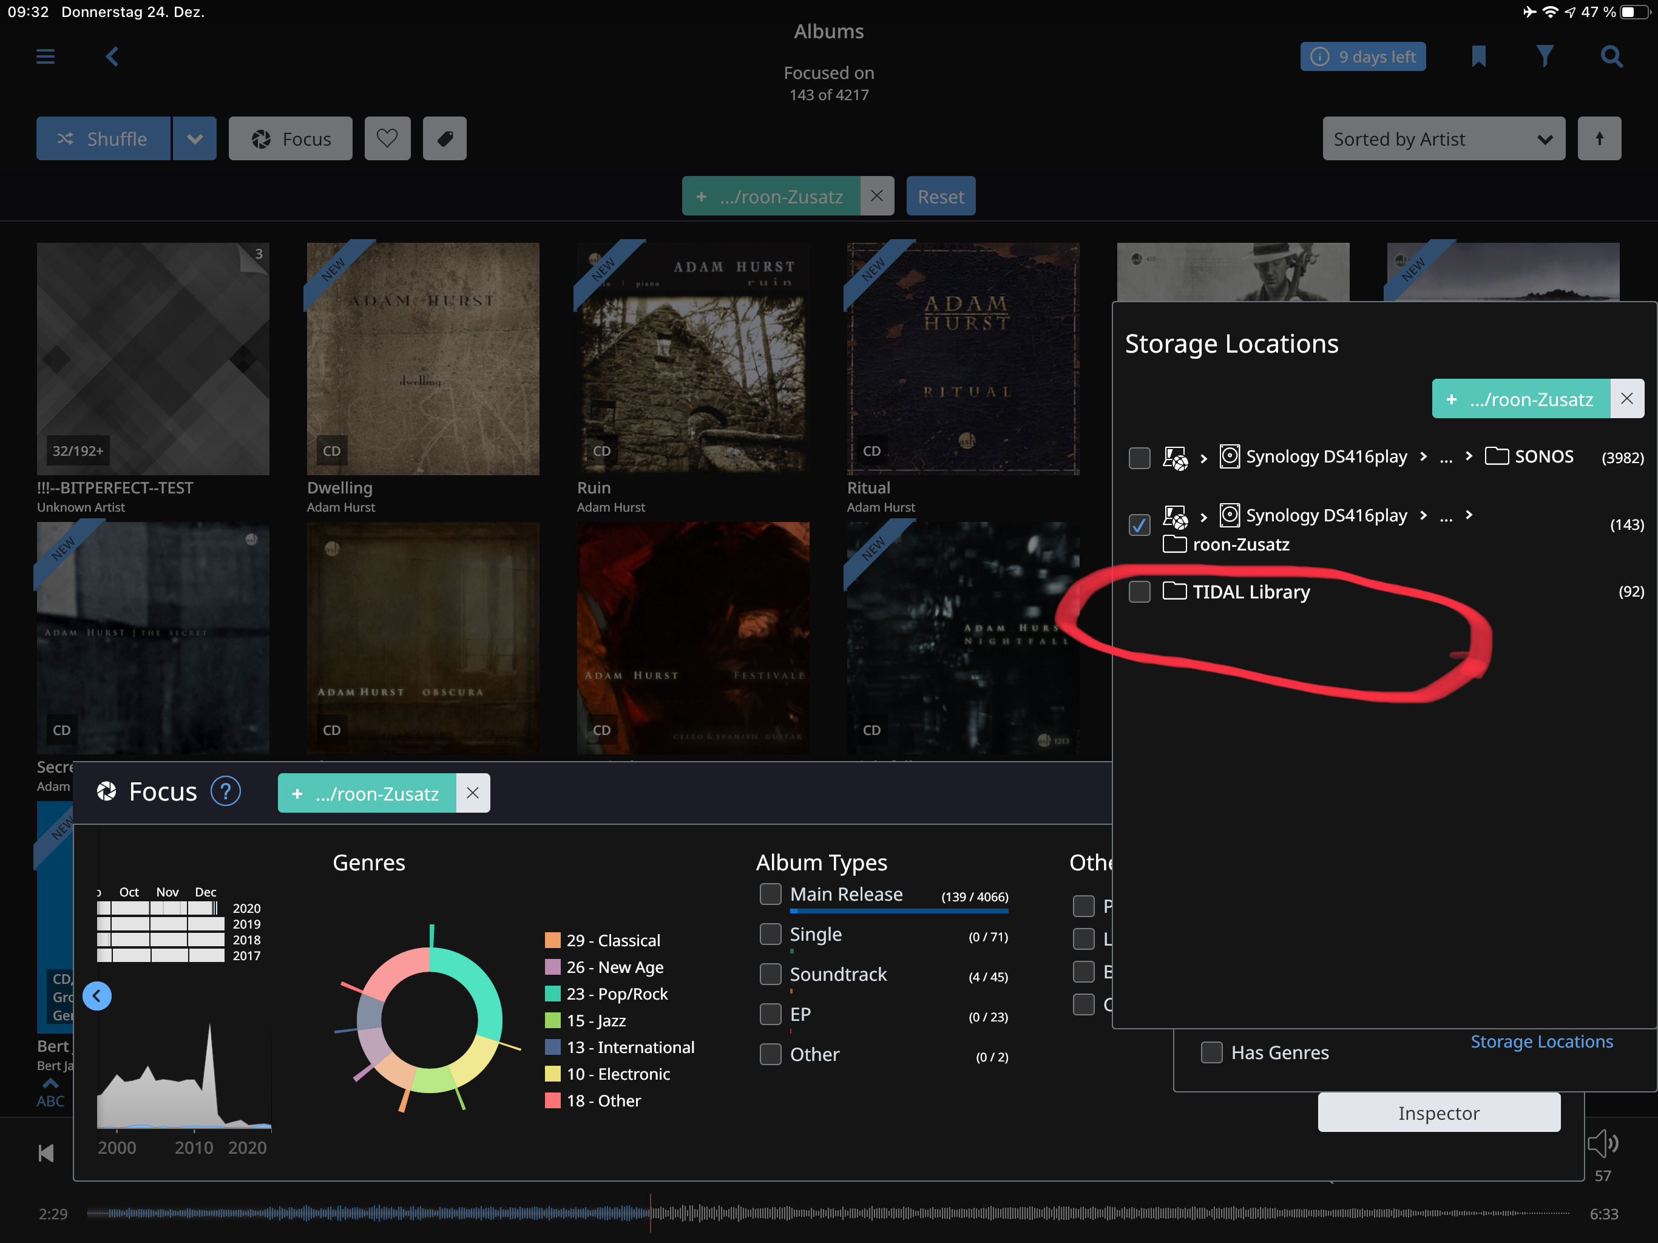Go back with the left arrow
Screen dimensions: 1658x1243
112,56
